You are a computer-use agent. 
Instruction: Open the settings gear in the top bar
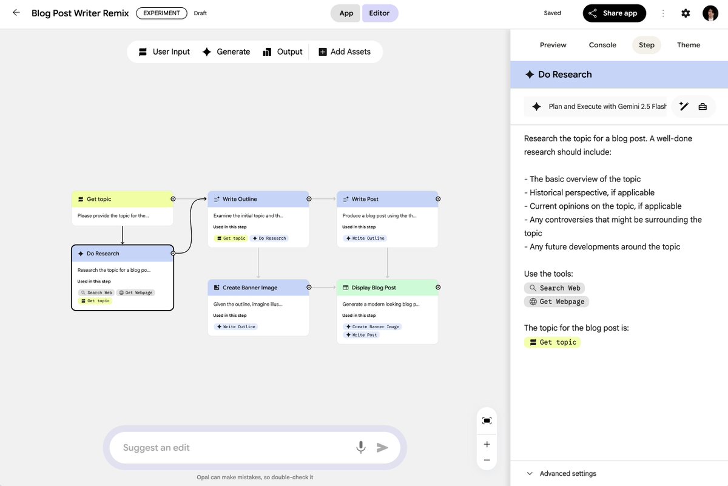coord(686,13)
